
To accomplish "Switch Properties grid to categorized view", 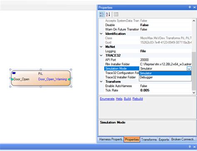I will 102,14.
